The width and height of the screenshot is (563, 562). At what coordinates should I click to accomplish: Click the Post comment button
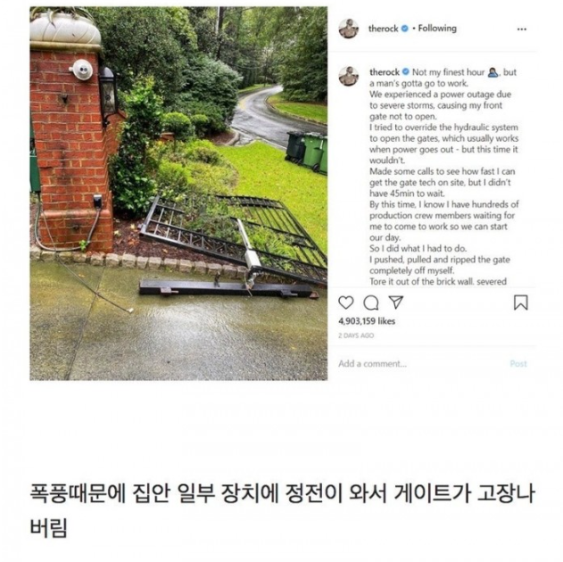pyautogui.click(x=518, y=364)
